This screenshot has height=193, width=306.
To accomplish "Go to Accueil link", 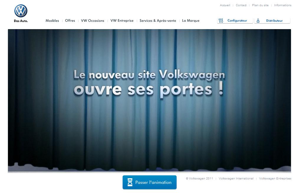I will pyautogui.click(x=225, y=5).
